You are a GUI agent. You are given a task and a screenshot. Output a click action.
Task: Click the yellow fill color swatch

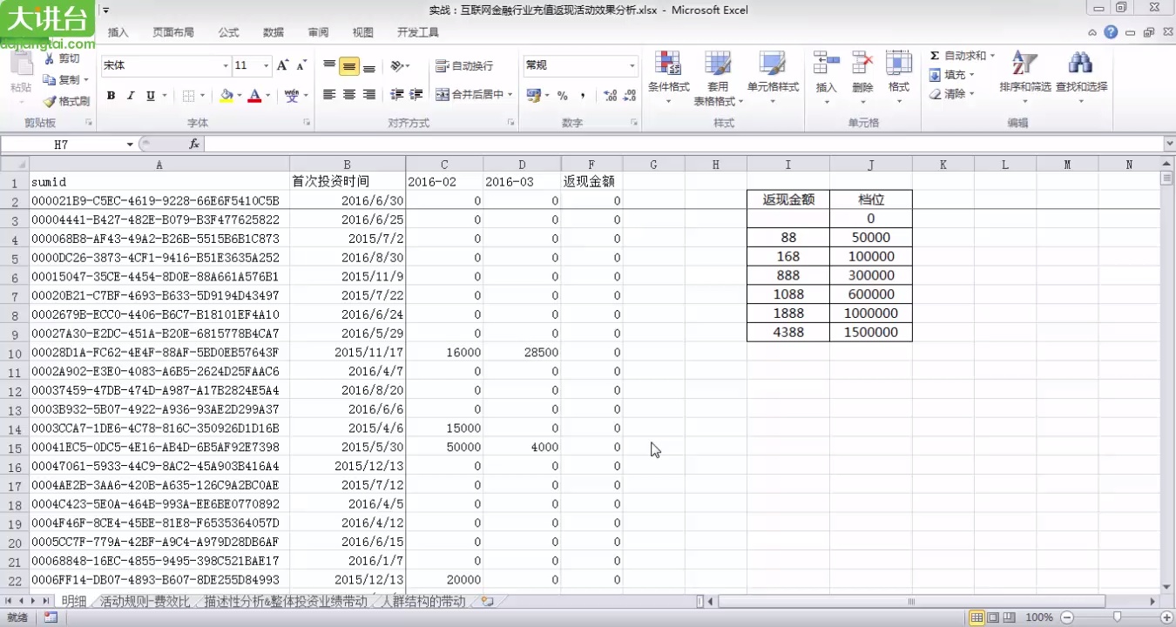tap(226, 96)
